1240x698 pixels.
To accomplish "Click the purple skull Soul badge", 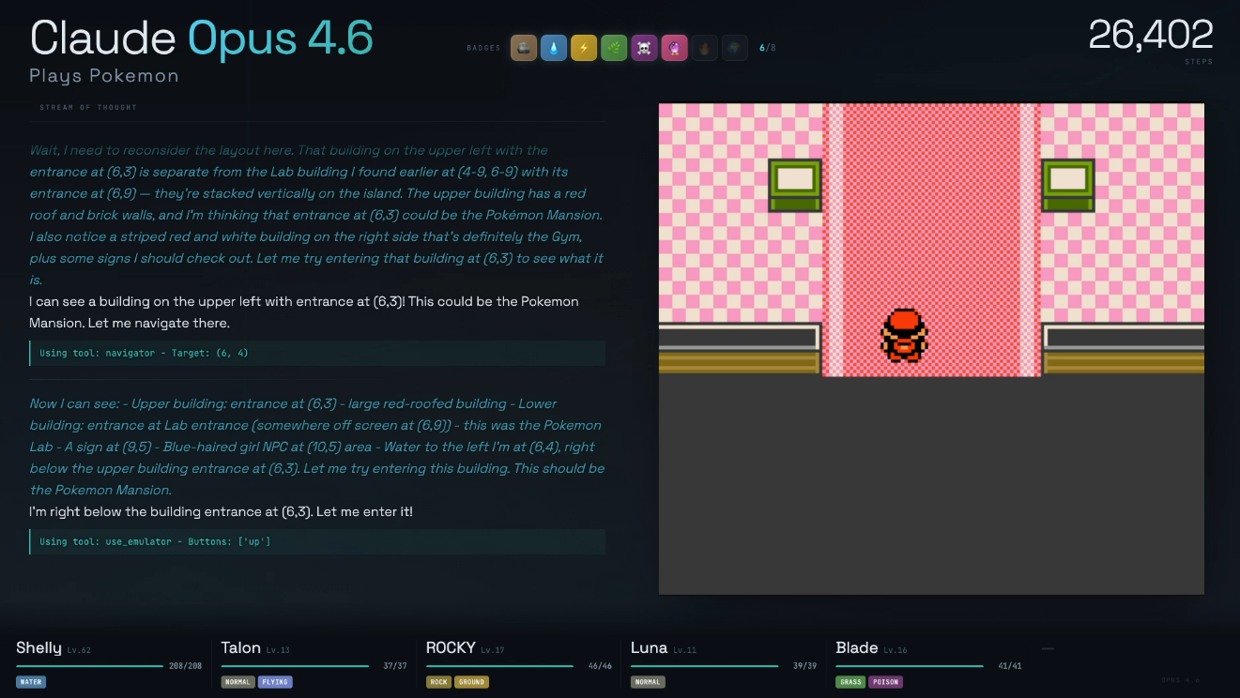I will (644, 48).
